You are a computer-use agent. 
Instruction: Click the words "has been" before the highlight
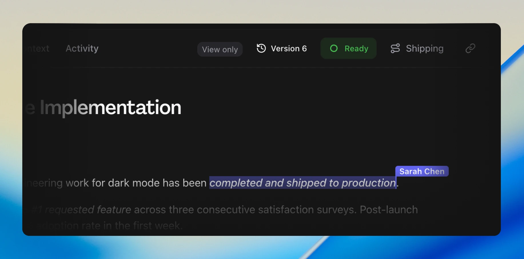184,183
